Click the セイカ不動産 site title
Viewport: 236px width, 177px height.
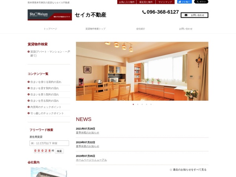click(x=90, y=15)
